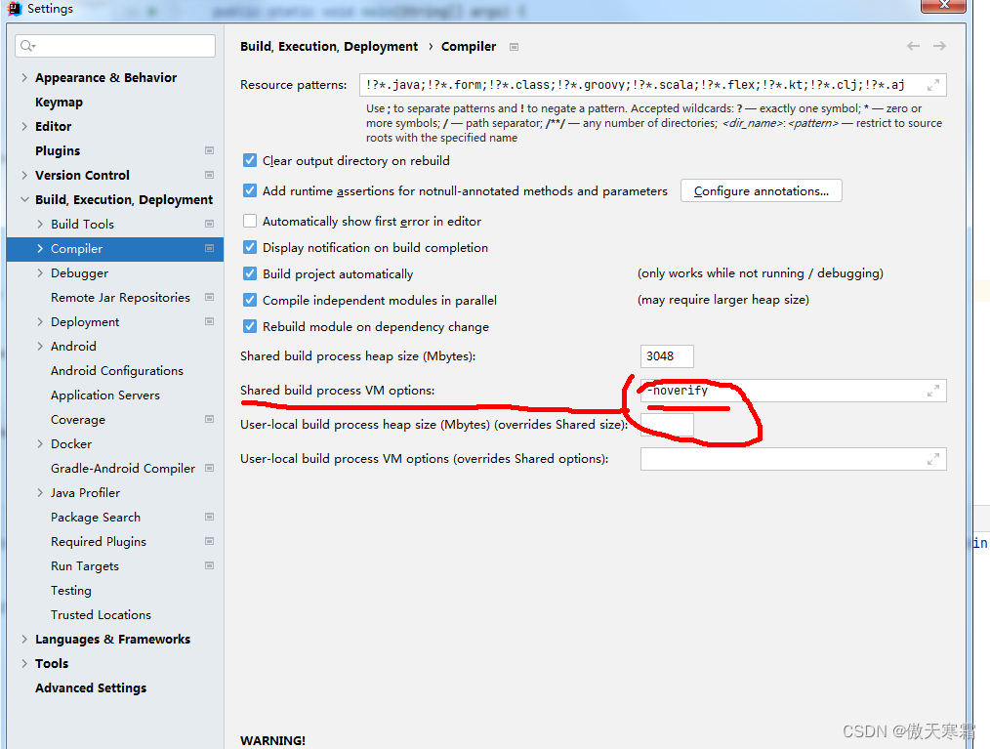The width and height of the screenshot is (990, 749).
Task: Select Android Configurations
Action: [x=117, y=371]
